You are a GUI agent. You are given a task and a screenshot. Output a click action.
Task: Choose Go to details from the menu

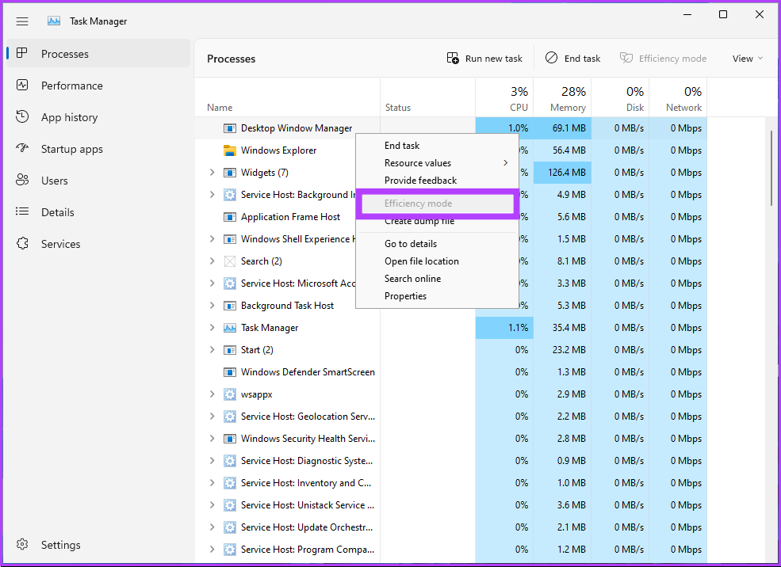click(409, 243)
